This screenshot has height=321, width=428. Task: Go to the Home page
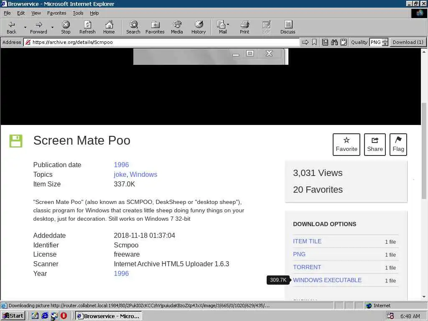coord(109,27)
